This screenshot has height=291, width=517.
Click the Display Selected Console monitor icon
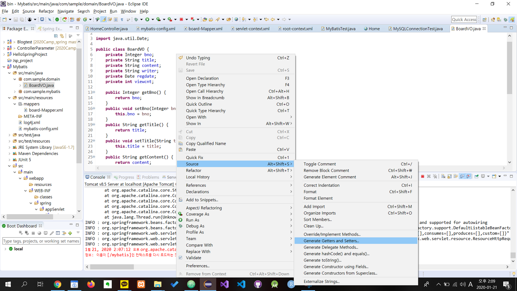[x=483, y=177]
